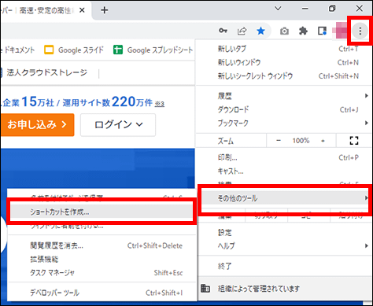This screenshot has width=373, height=306.
Task: Select 拡張機能 submenu item
Action: pos(102,260)
